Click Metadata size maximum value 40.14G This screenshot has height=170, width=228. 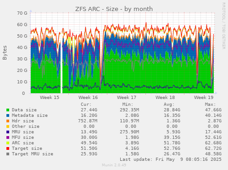click(x=213, y=115)
